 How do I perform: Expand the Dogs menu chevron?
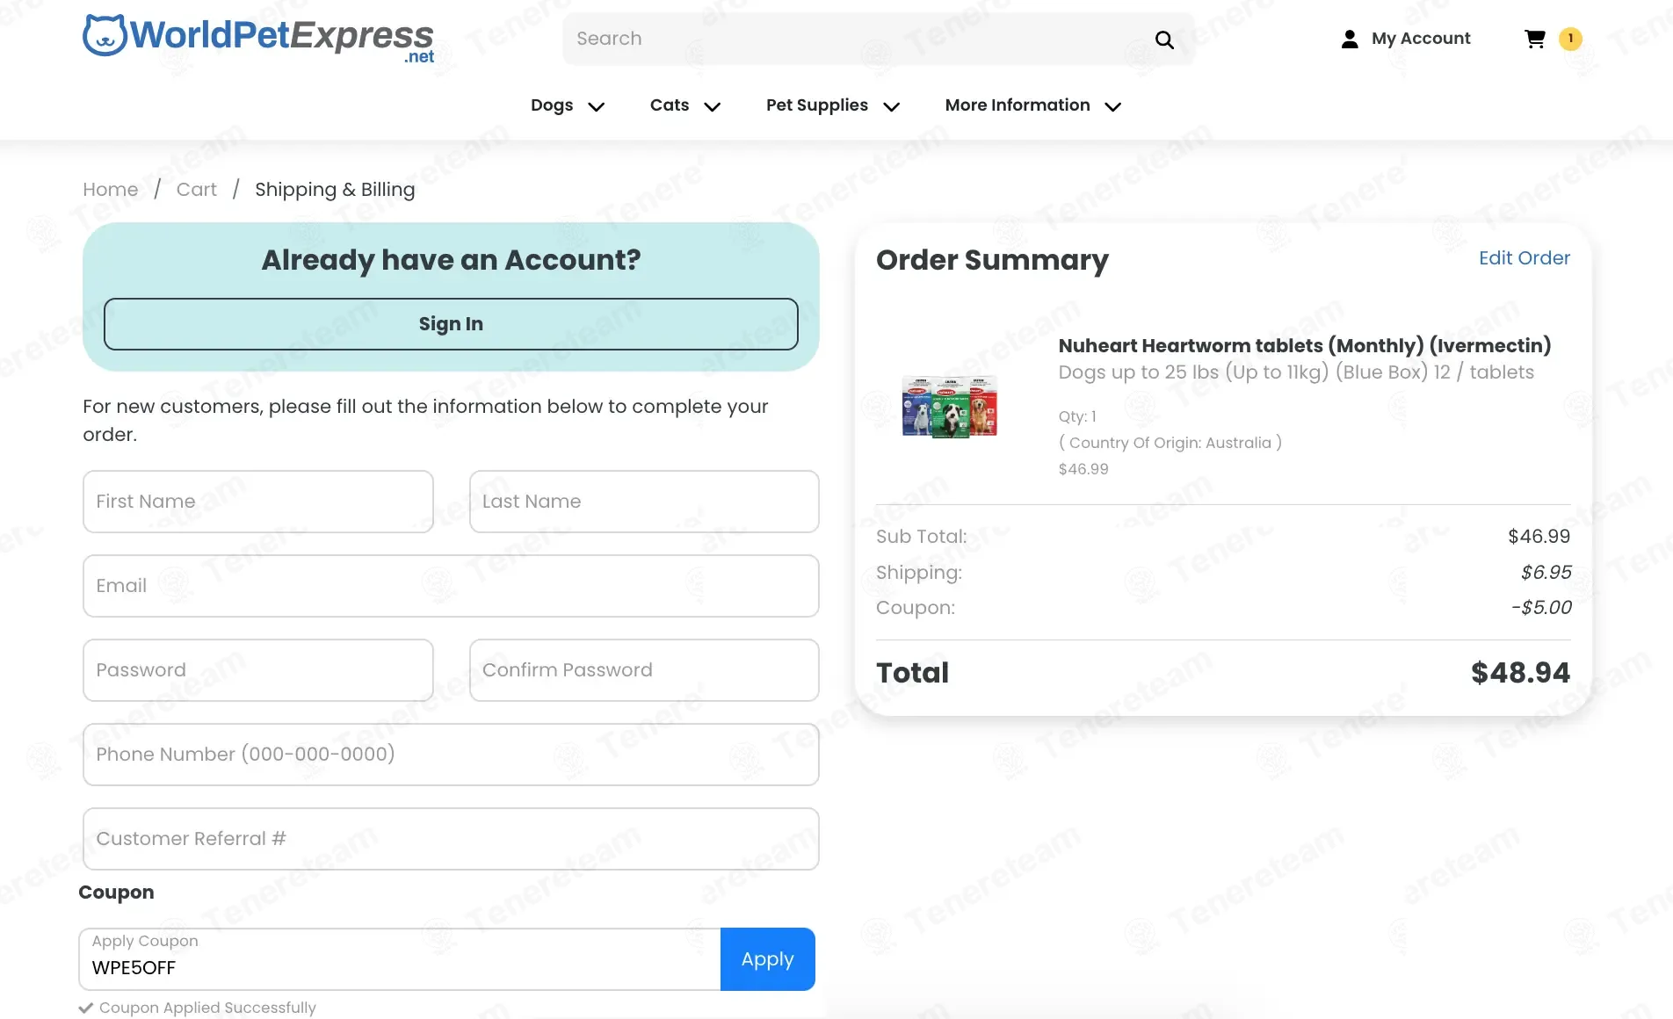tap(596, 106)
